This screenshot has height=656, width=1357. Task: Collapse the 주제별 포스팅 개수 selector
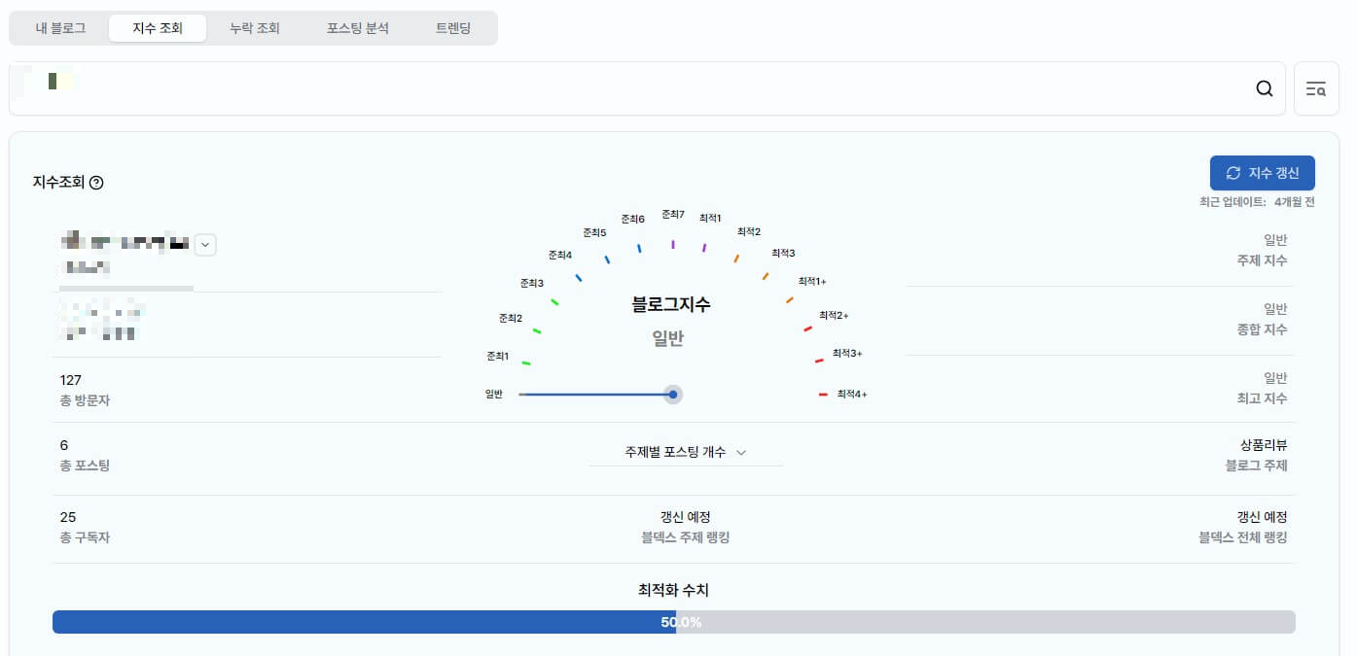click(741, 452)
